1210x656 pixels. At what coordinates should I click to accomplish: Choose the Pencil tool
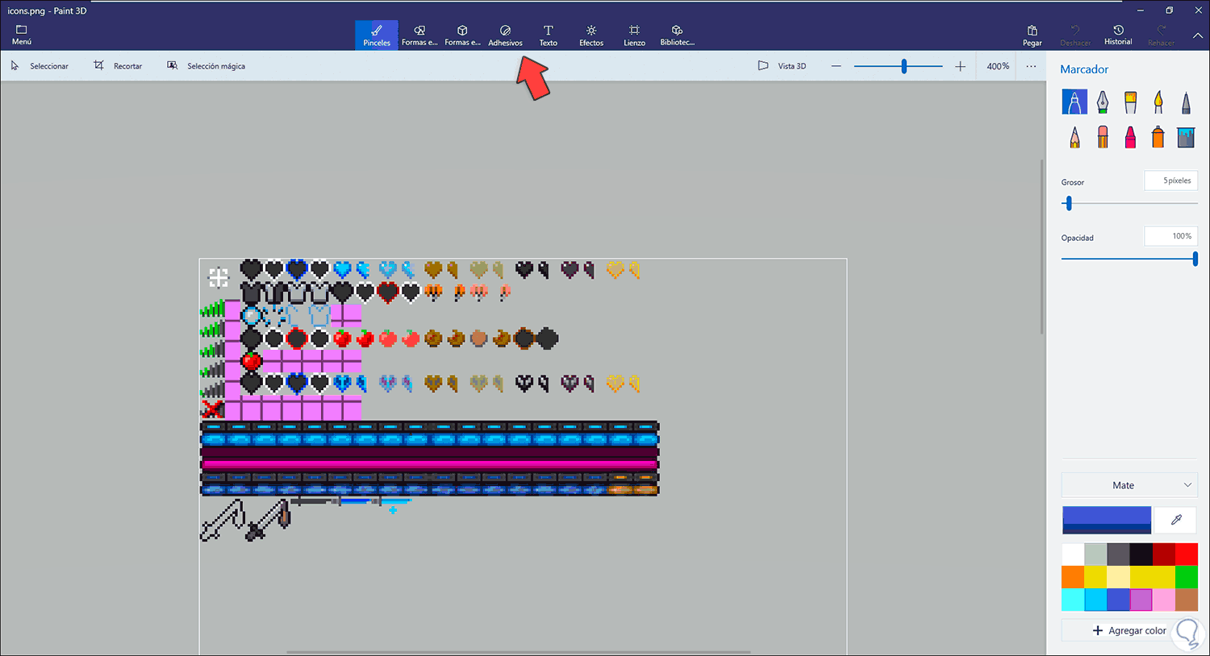pos(1074,137)
